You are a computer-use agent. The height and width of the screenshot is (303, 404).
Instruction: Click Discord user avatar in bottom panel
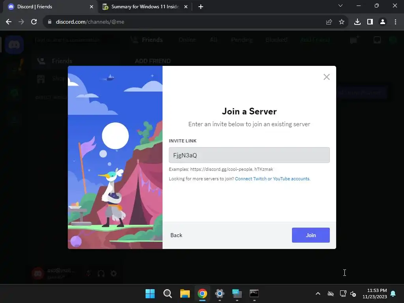click(38, 273)
